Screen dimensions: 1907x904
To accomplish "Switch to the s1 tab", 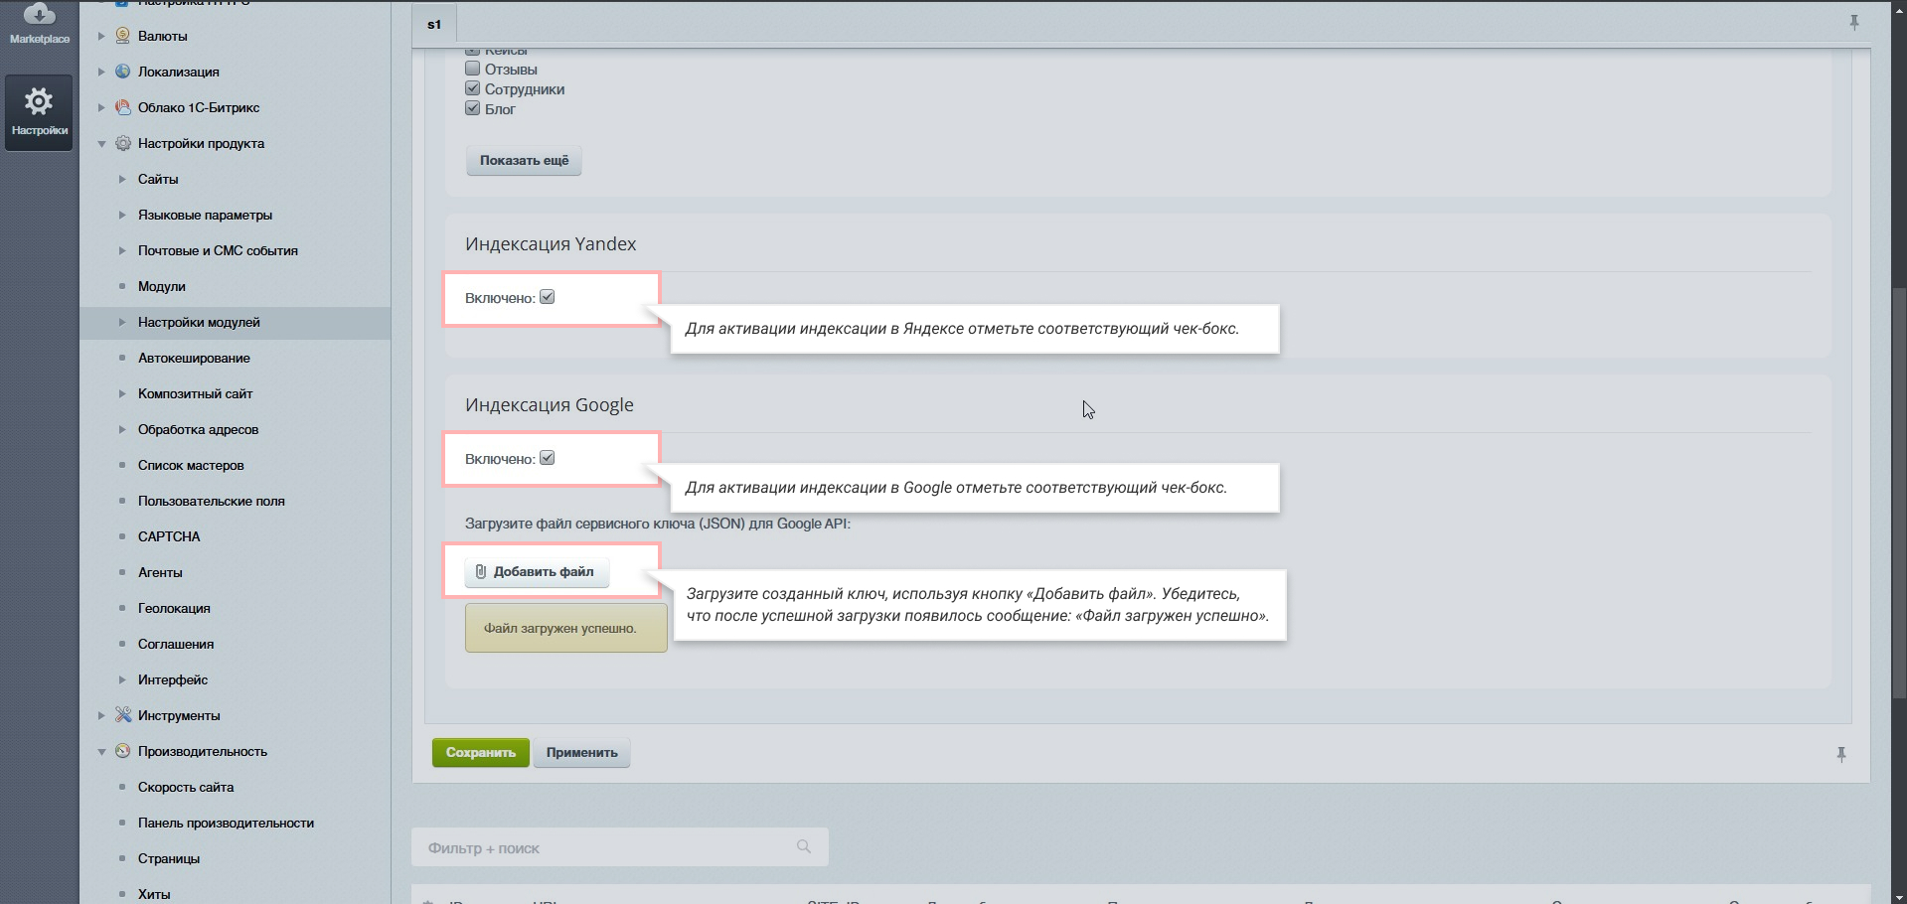I will [x=434, y=25].
